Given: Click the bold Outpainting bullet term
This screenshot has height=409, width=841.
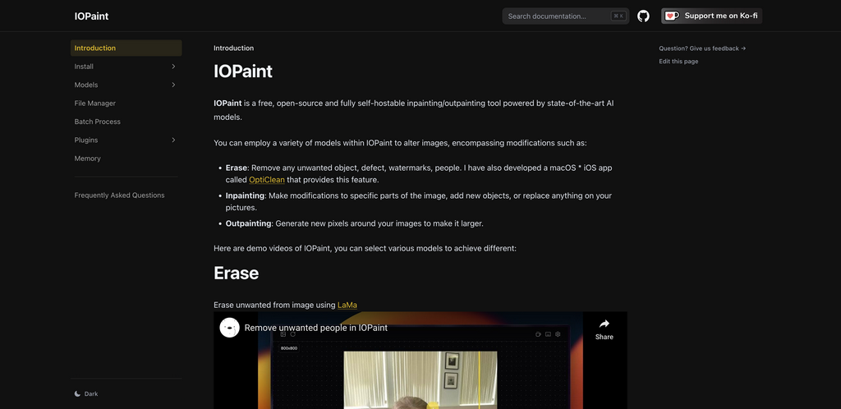Looking at the screenshot, I should (x=248, y=223).
